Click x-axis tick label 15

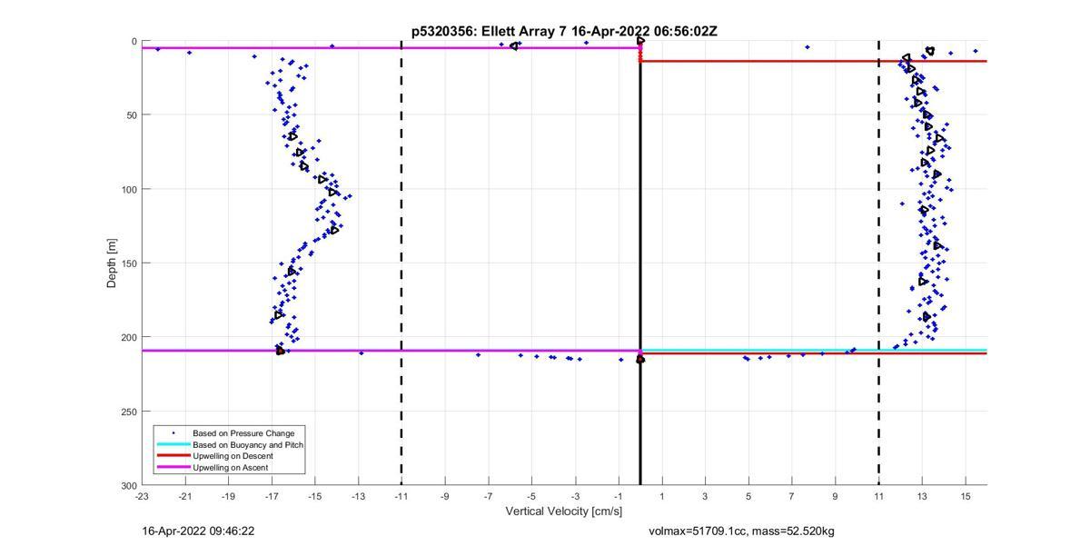click(966, 496)
